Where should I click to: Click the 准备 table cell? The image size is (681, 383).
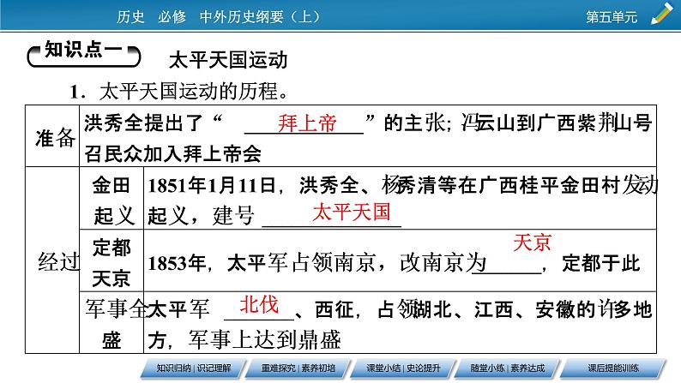(x=52, y=136)
